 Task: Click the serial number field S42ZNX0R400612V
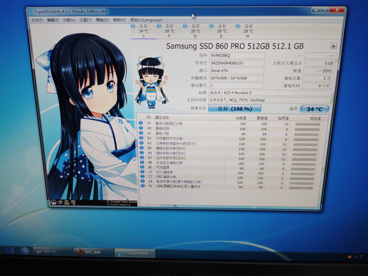pos(237,63)
